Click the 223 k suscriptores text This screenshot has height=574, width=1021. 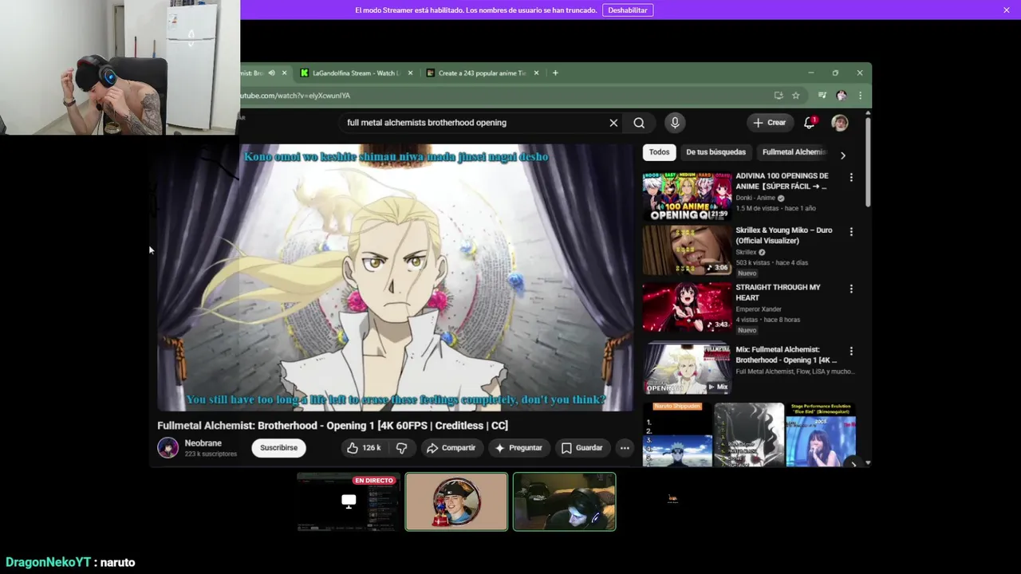[x=211, y=454]
